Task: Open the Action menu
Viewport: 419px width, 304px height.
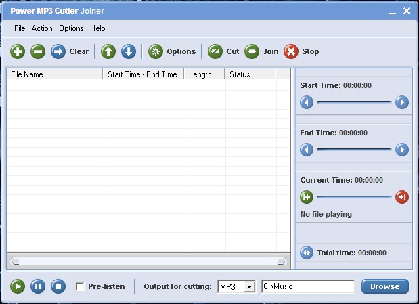Action: [x=42, y=28]
